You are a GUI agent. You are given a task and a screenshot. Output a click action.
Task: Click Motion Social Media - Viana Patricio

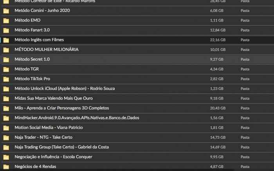pyautogui.click(x=49, y=128)
